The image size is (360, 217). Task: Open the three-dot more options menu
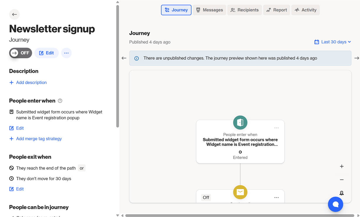pos(66,53)
